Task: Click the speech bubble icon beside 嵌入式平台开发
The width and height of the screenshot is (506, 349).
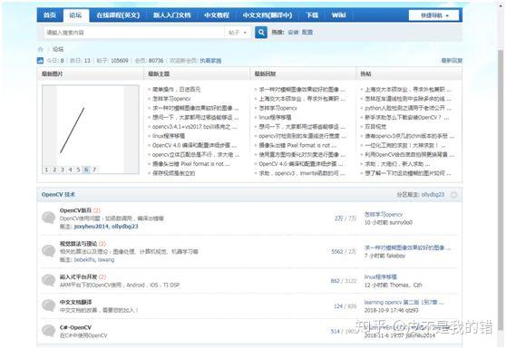Action: [48, 280]
